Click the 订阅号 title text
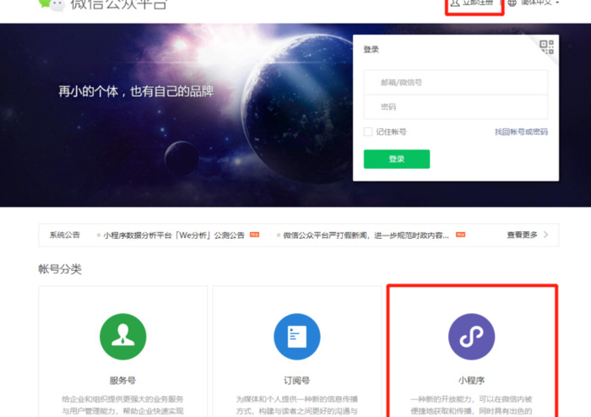Image resolution: width=591 pixels, height=417 pixels. pyautogui.click(x=296, y=381)
